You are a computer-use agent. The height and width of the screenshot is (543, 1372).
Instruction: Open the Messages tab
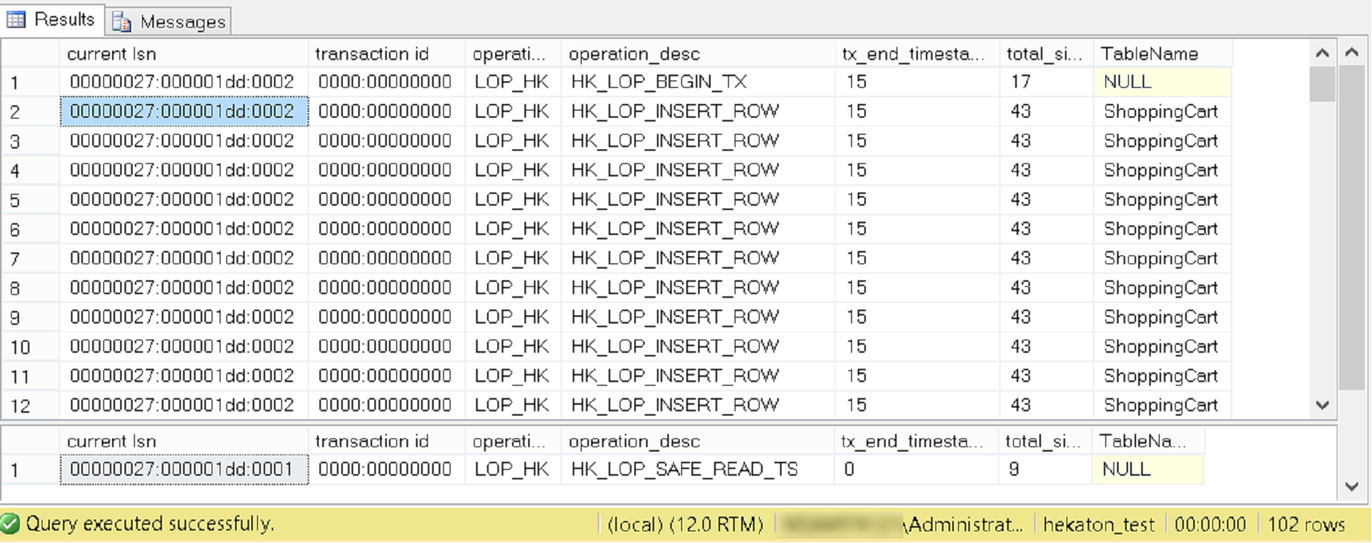pos(168,21)
